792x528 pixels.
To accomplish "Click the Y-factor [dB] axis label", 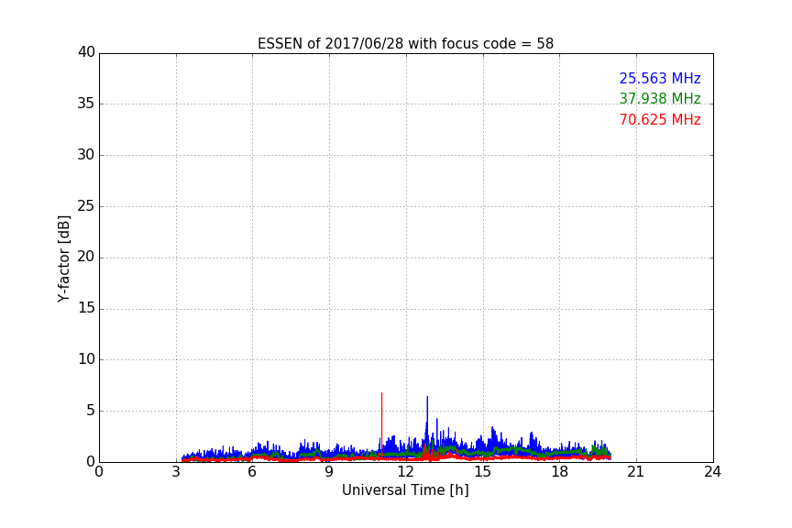I will click(63, 258).
